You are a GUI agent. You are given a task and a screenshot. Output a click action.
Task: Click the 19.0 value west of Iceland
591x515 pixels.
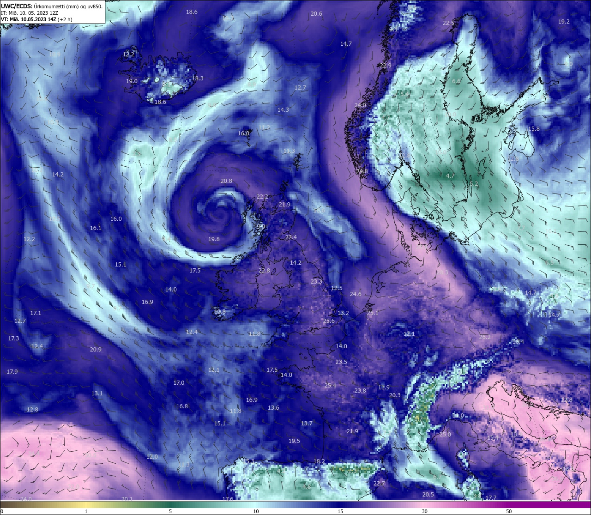(x=132, y=81)
